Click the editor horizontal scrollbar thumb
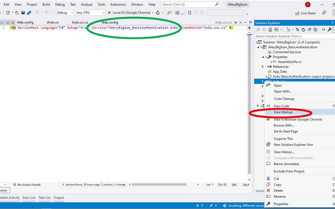The height and width of the screenshot is (209, 335). pyautogui.click(x=159, y=185)
